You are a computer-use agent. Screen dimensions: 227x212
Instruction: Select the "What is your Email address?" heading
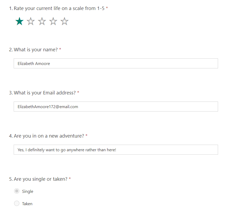coord(45,93)
